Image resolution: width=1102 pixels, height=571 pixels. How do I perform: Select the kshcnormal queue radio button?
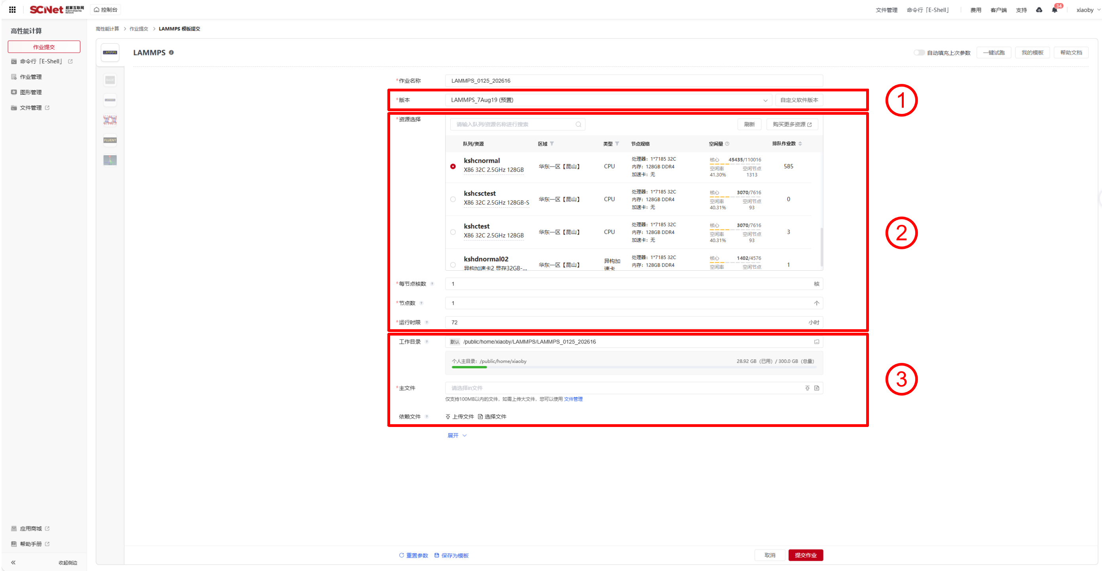click(453, 166)
